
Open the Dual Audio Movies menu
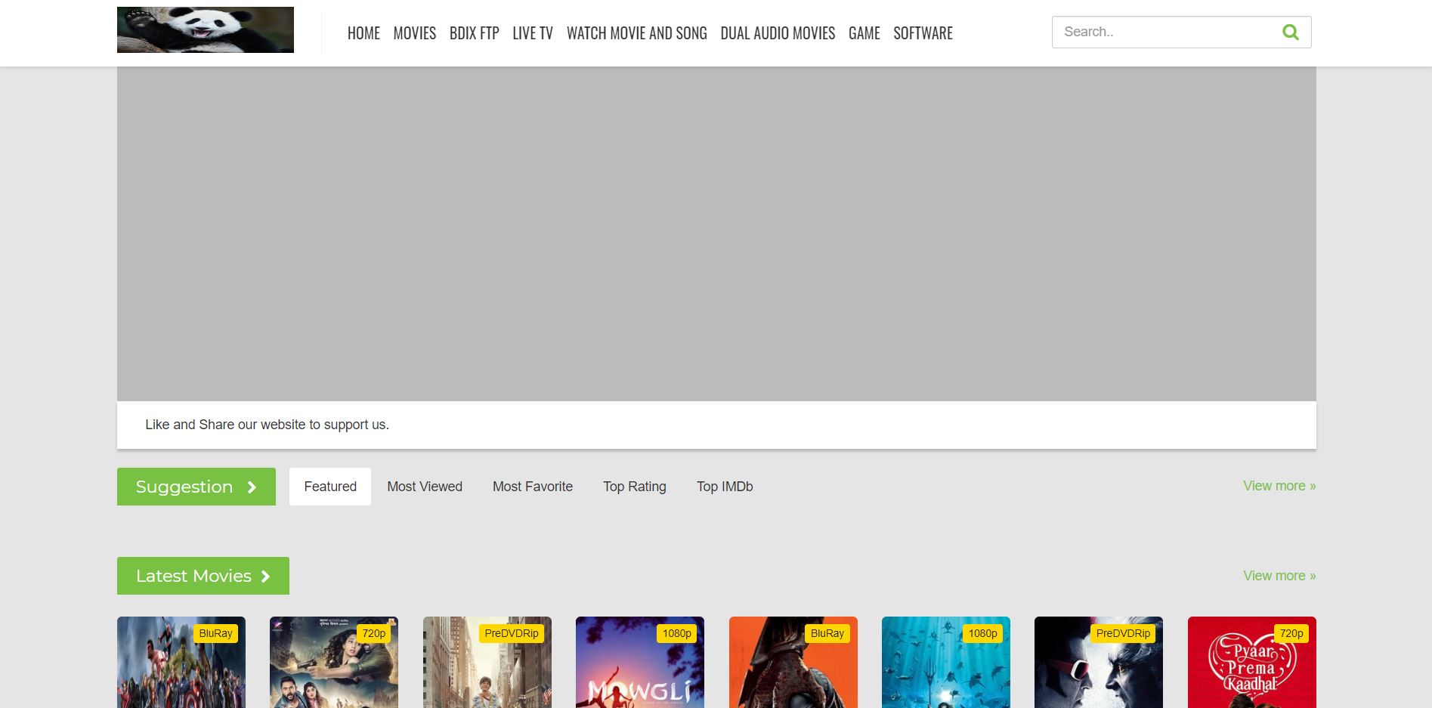coord(778,33)
